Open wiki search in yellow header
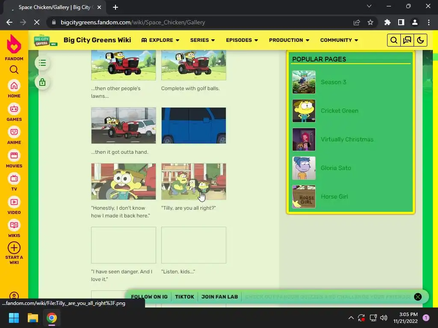Image resolution: width=438 pixels, height=328 pixels. [394, 40]
